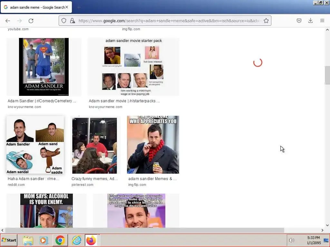Image resolution: width=330 pixels, height=247 pixels.
Task: Click the vertical scrollbar thumb
Action: click(x=327, y=75)
